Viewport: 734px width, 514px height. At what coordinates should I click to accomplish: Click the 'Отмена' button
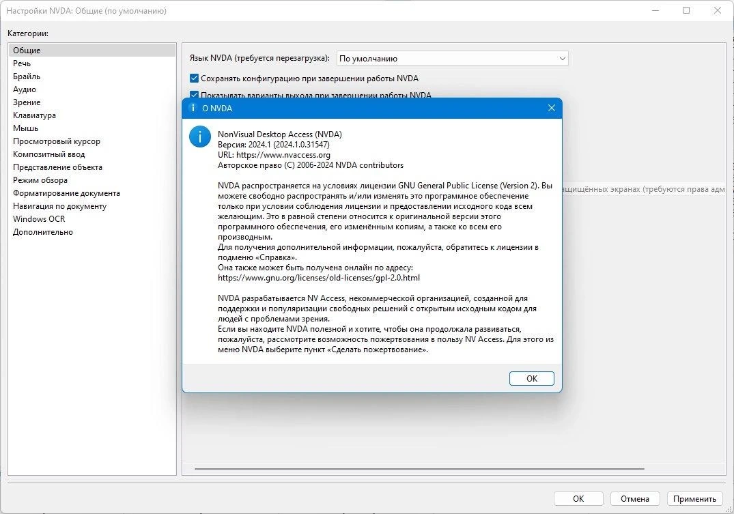click(635, 498)
